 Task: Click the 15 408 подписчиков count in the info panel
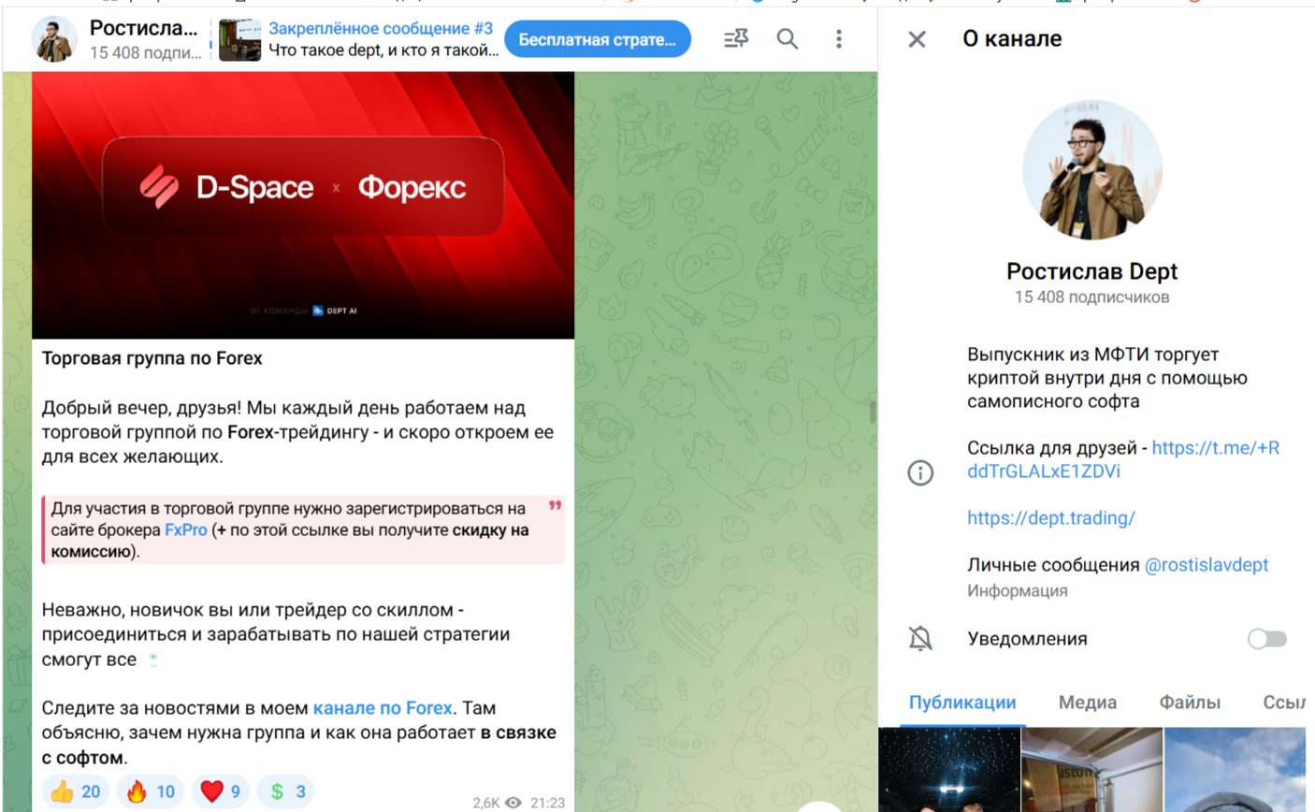[x=1092, y=297]
